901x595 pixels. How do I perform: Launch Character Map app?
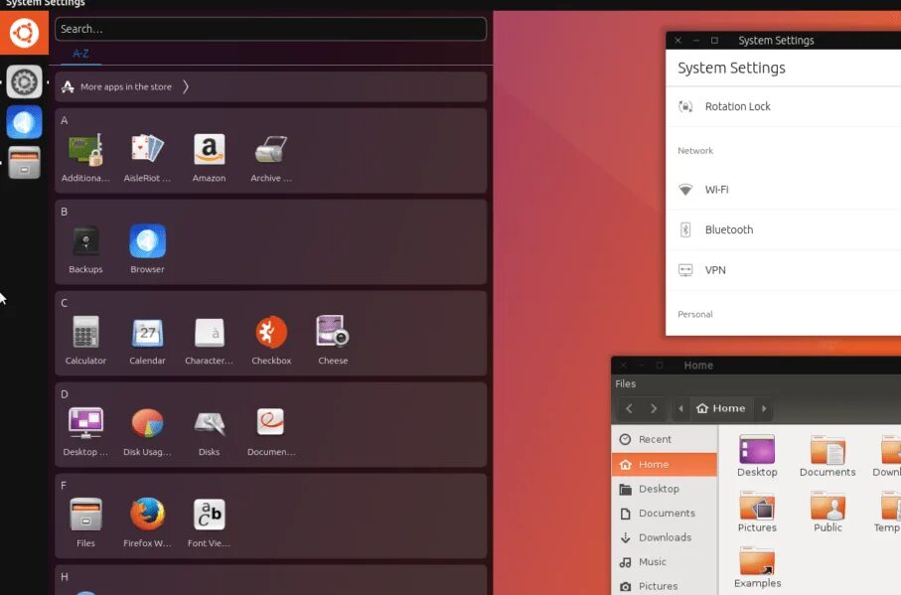tap(210, 340)
